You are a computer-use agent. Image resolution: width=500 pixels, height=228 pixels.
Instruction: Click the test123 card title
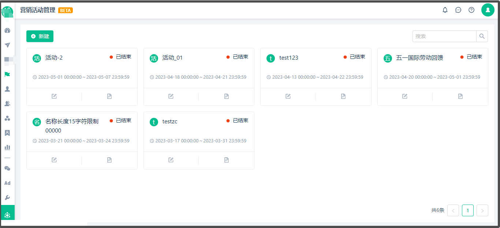pyautogui.click(x=289, y=58)
